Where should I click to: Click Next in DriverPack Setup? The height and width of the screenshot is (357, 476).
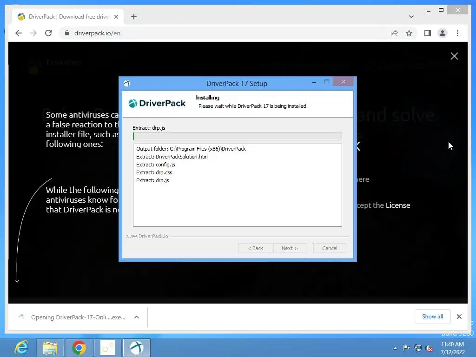click(290, 248)
